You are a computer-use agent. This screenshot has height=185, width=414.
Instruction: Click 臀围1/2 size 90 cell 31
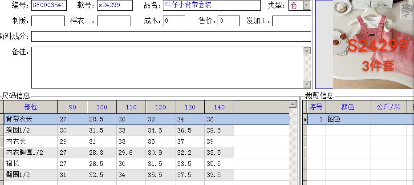(x=73, y=175)
